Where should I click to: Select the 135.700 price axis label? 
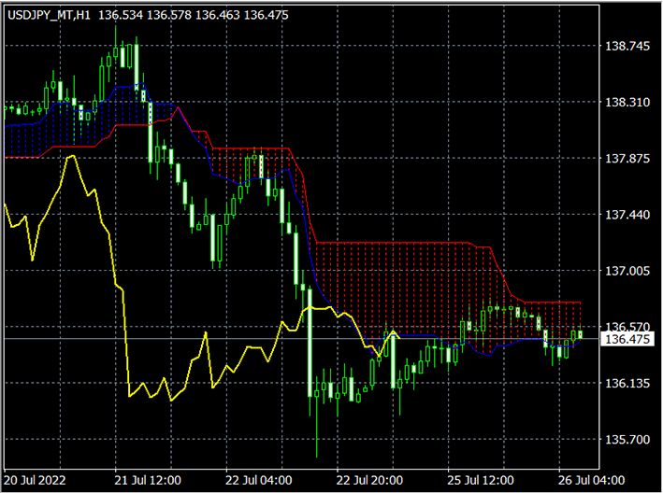627,440
